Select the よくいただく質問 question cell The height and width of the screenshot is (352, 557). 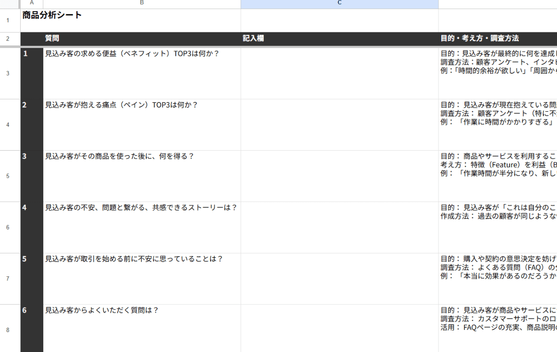pyautogui.click(x=141, y=329)
